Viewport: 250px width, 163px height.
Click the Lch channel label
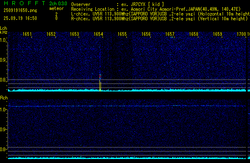coord(4,28)
